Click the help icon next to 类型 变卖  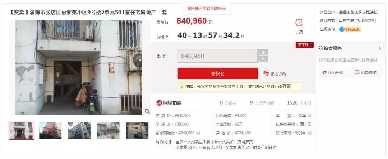(x=309, y=116)
